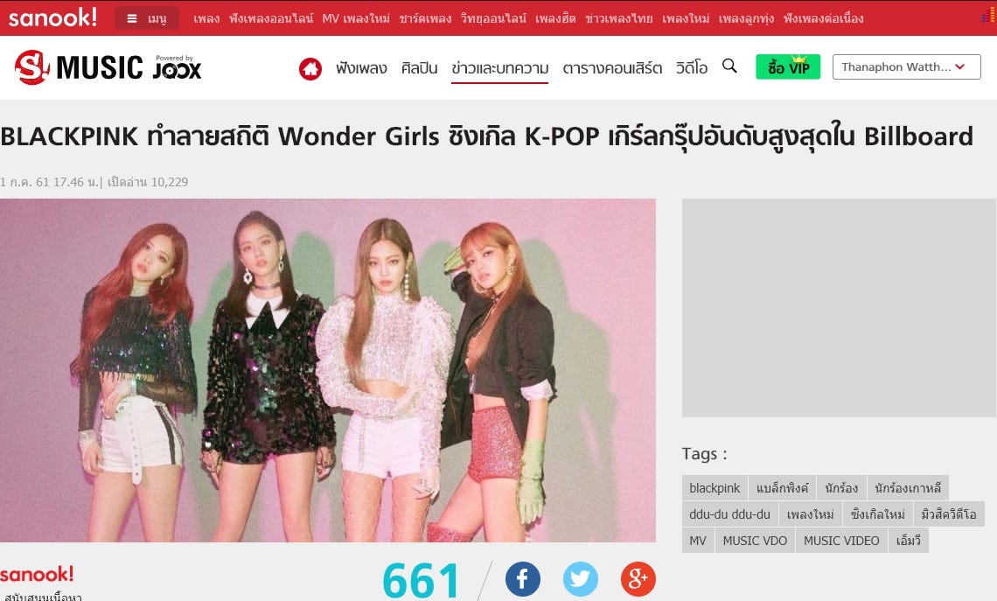Click the MUSIC VIDEO tag

[x=841, y=540]
